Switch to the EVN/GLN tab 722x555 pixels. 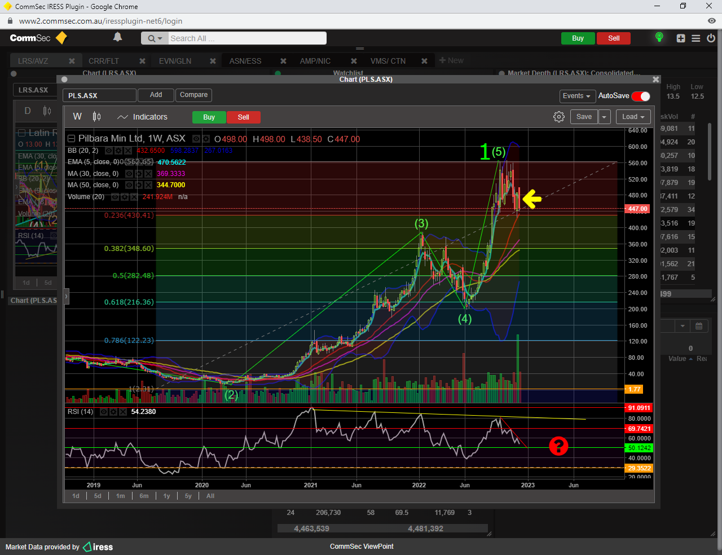click(x=175, y=61)
